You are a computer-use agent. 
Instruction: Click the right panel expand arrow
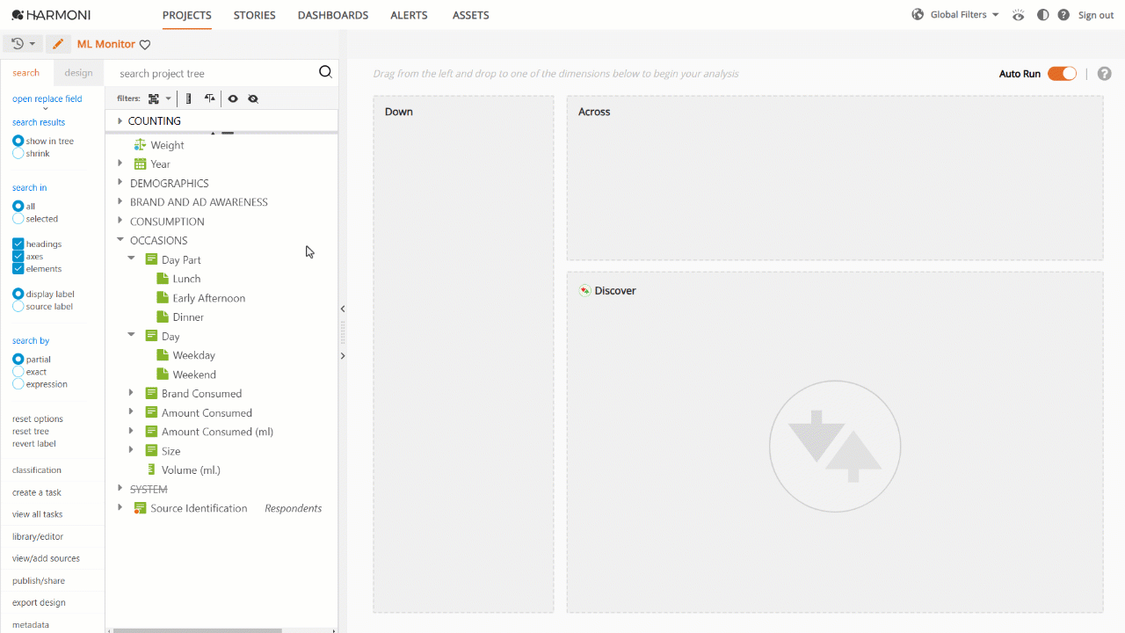pyautogui.click(x=343, y=356)
